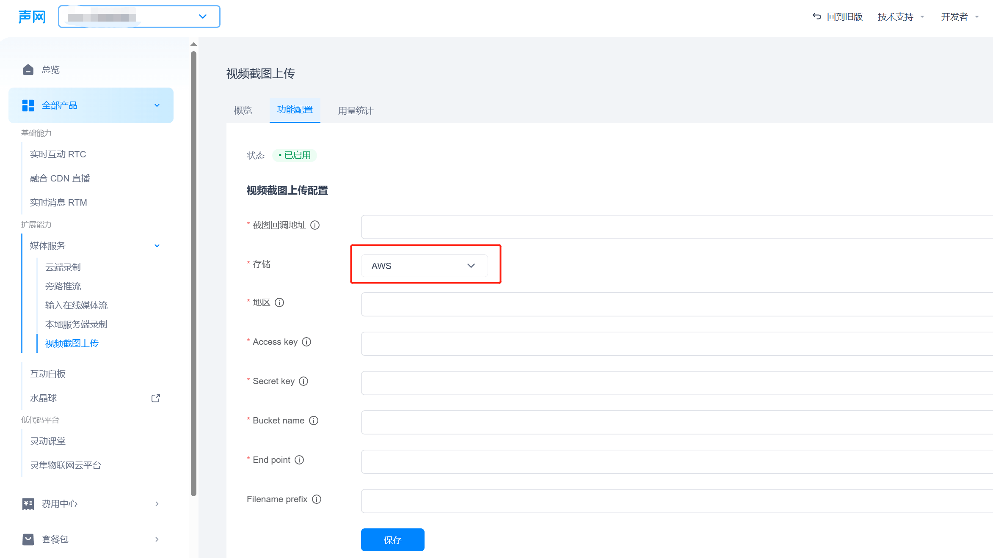Show info for Filename prefix
This screenshot has height=558, width=993.
pyautogui.click(x=317, y=499)
